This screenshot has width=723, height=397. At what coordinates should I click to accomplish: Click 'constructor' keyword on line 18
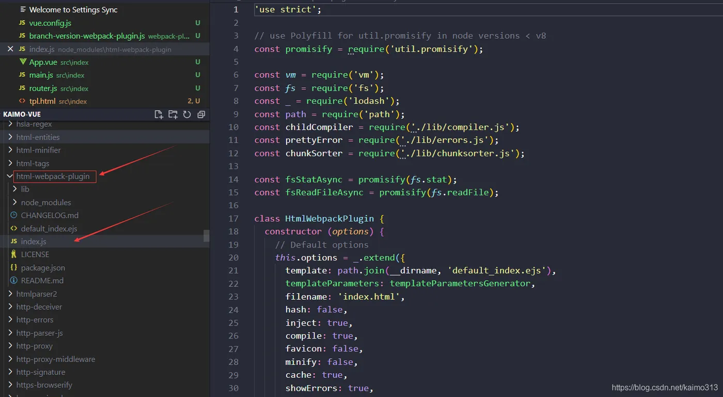tap(293, 231)
